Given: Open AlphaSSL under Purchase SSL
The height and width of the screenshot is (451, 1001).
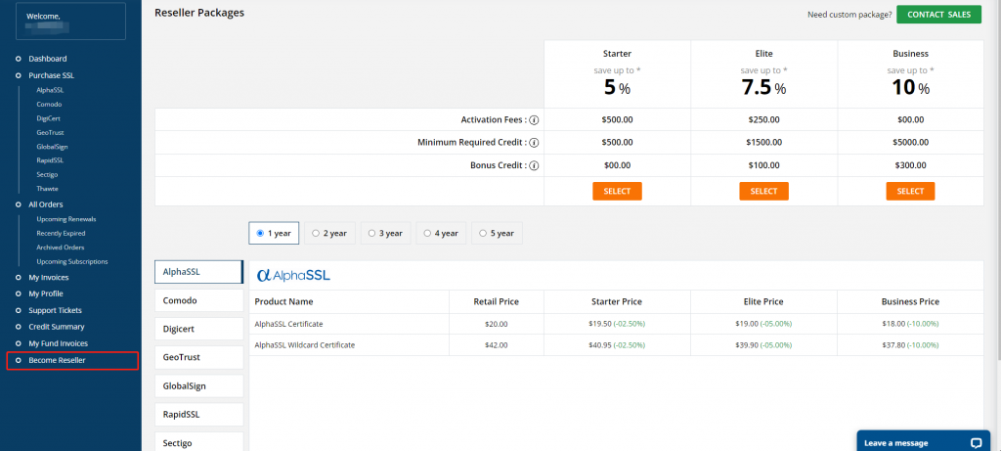Looking at the screenshot, I should [x=50, y=90].
